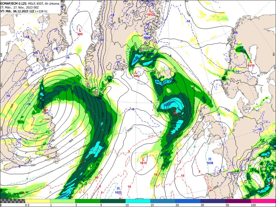Click the legend value '100'
Viewport: 276px width, 207px height.
tap(253, 205)
